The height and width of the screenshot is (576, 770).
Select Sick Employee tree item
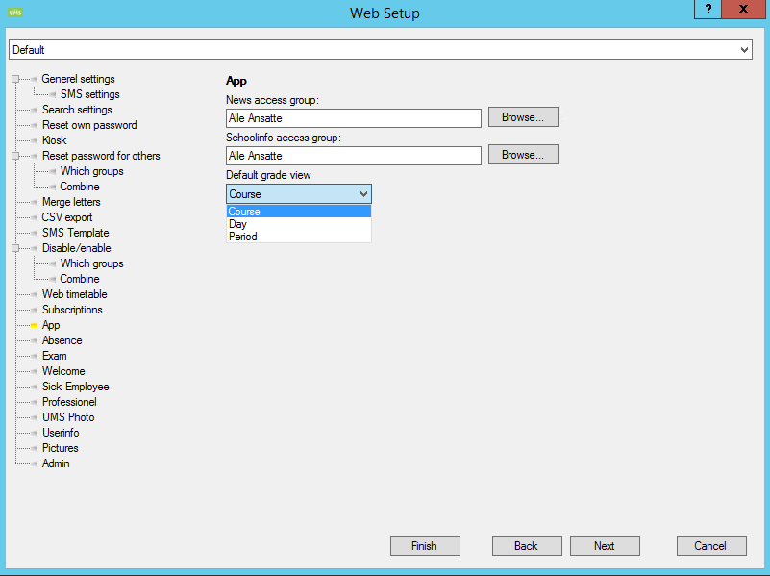tap(75, 387)
